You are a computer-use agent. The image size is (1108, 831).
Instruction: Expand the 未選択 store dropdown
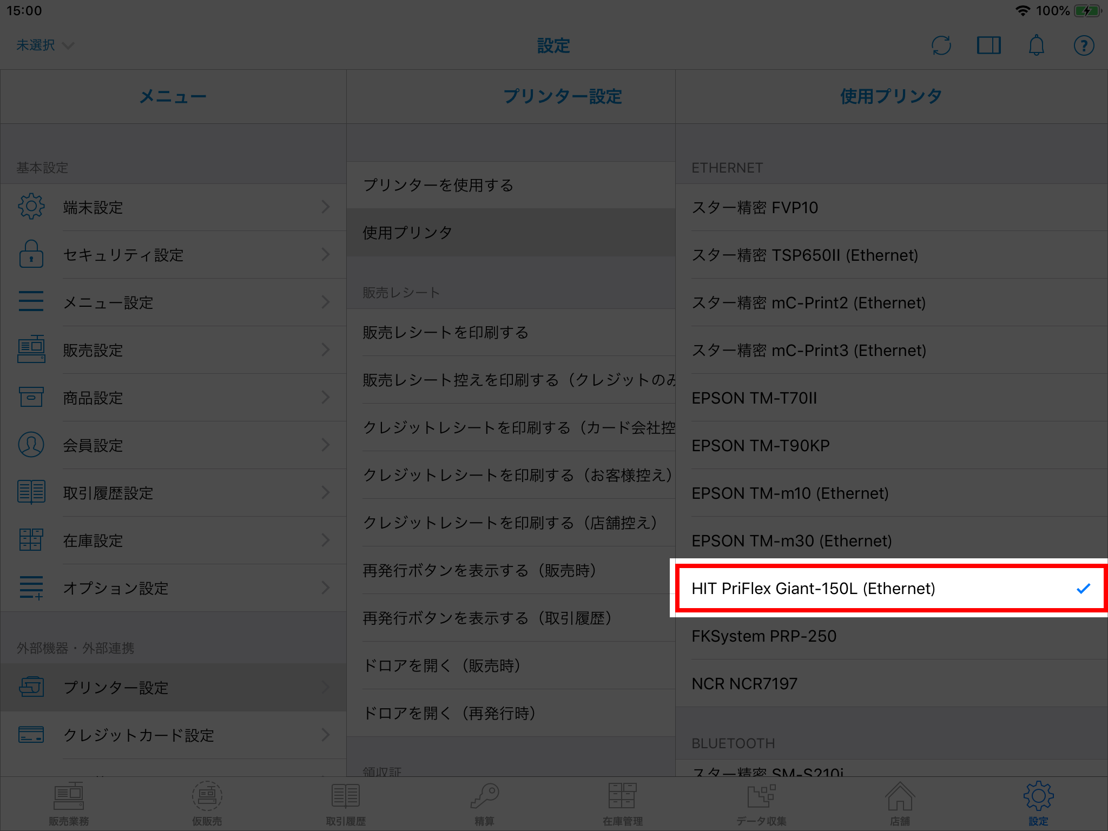pos(44,45)
